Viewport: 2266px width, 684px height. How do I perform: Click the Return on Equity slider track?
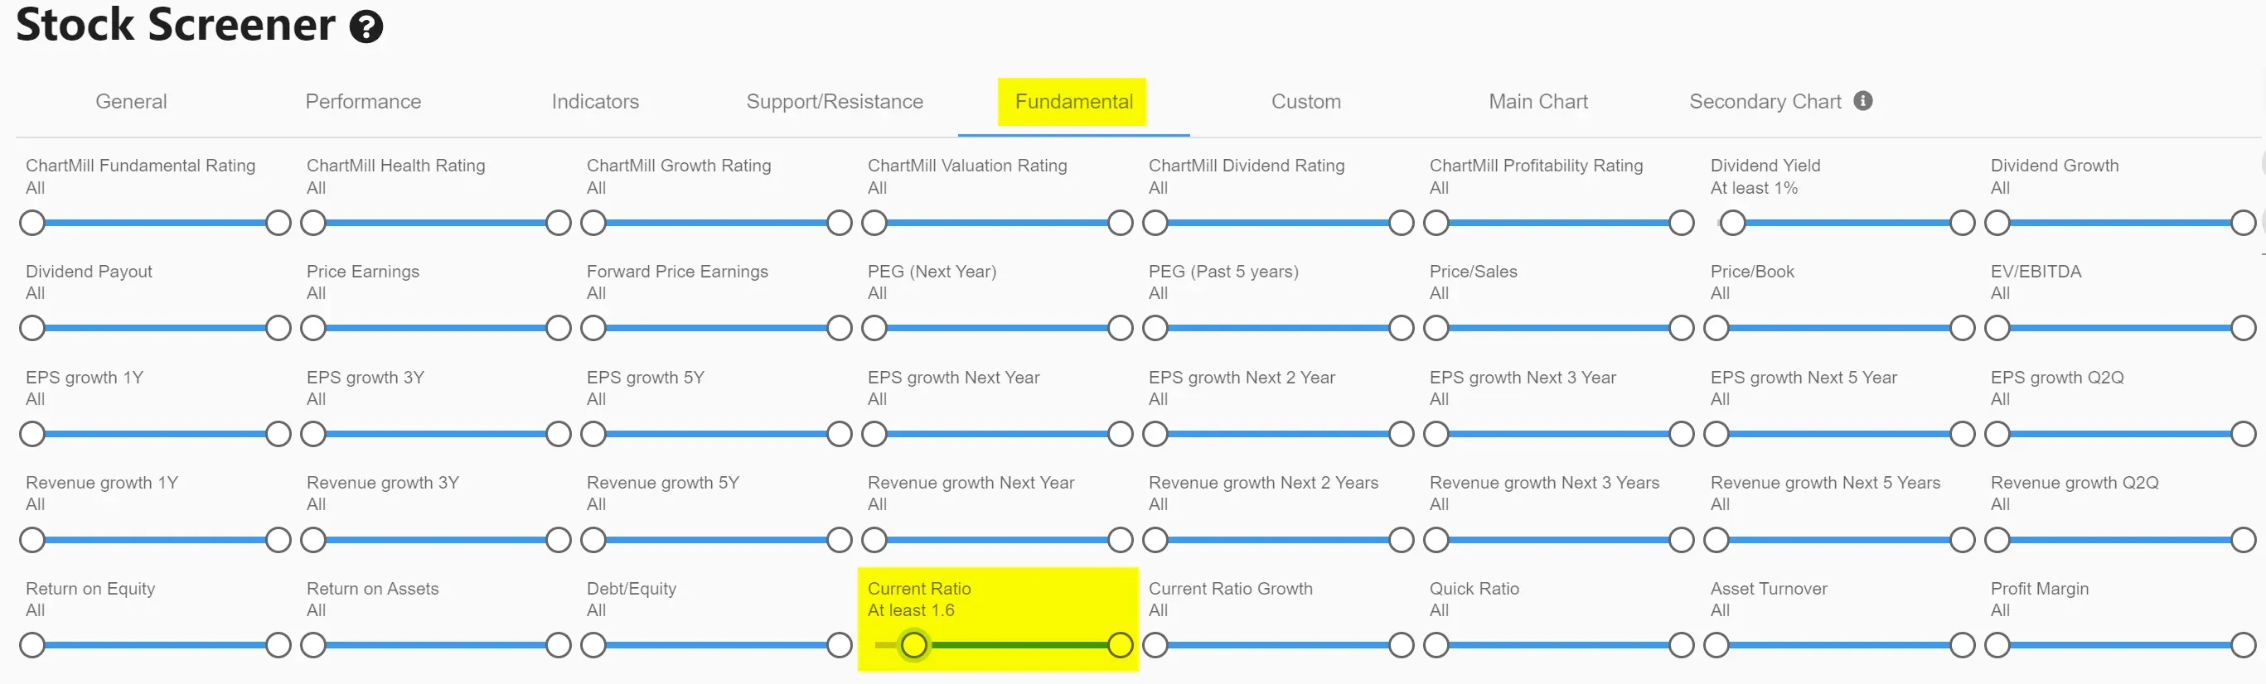click(156, 645)
